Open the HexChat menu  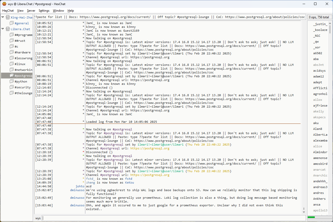pos(8,11)
